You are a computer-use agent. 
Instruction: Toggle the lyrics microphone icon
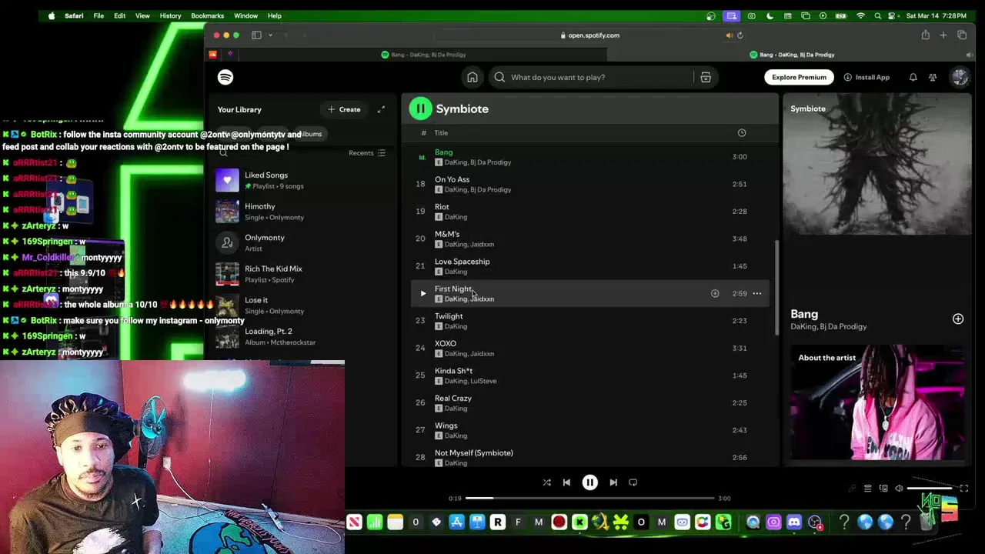[852, 489]
